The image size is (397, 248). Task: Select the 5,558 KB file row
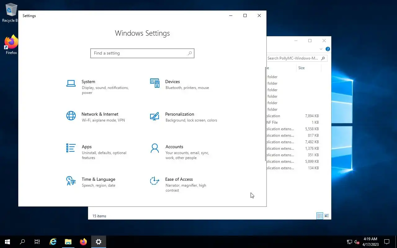pos(294,129)
